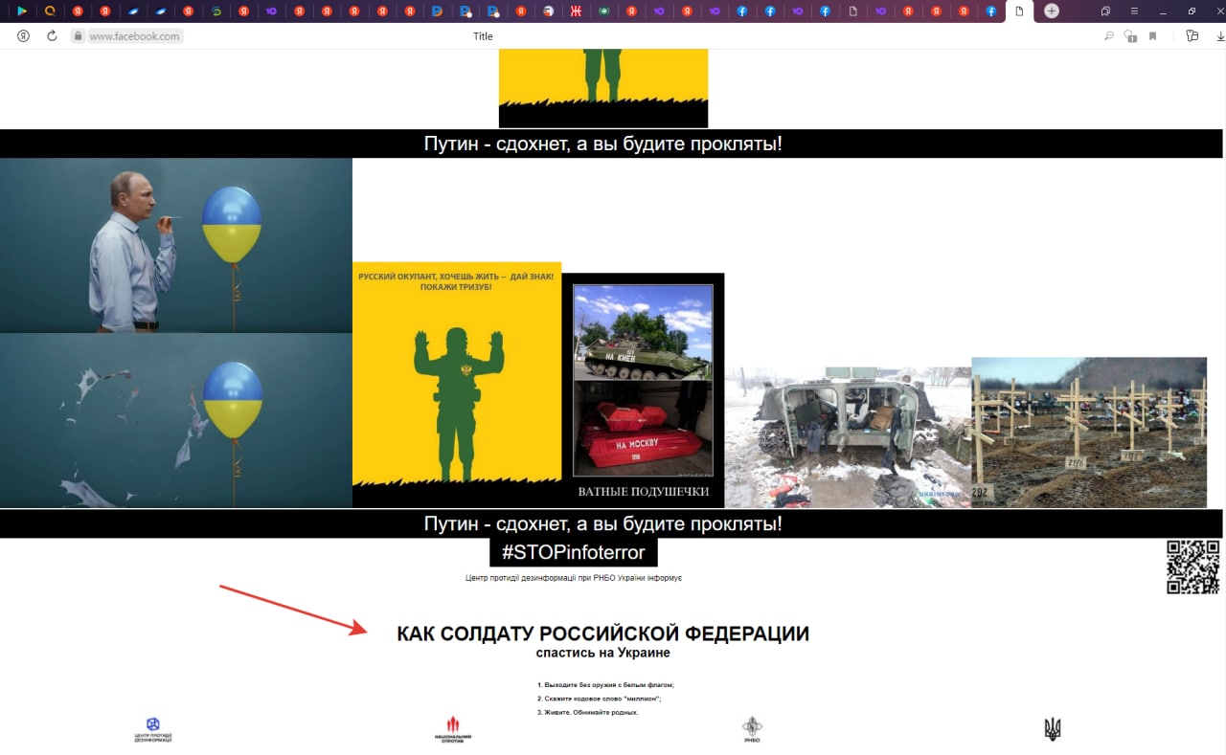The height and width of the screenshot is (755, 1226).
Task: Switch to the tab with red Ж icon
Action: [x=576, y=11]
